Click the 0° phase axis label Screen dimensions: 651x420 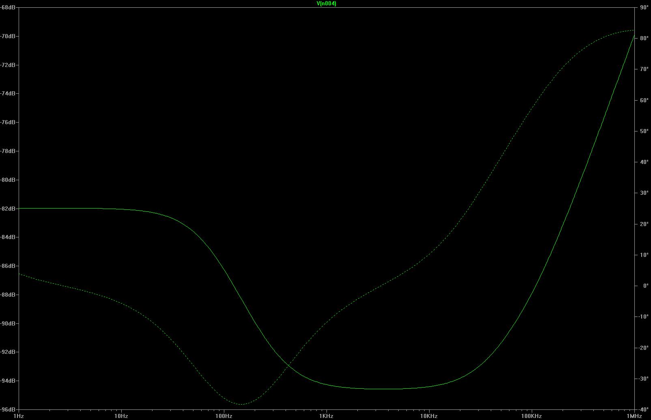point(646,286)
